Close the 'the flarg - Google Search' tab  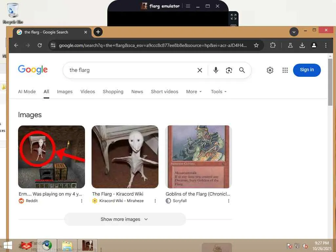coord(86,32)
